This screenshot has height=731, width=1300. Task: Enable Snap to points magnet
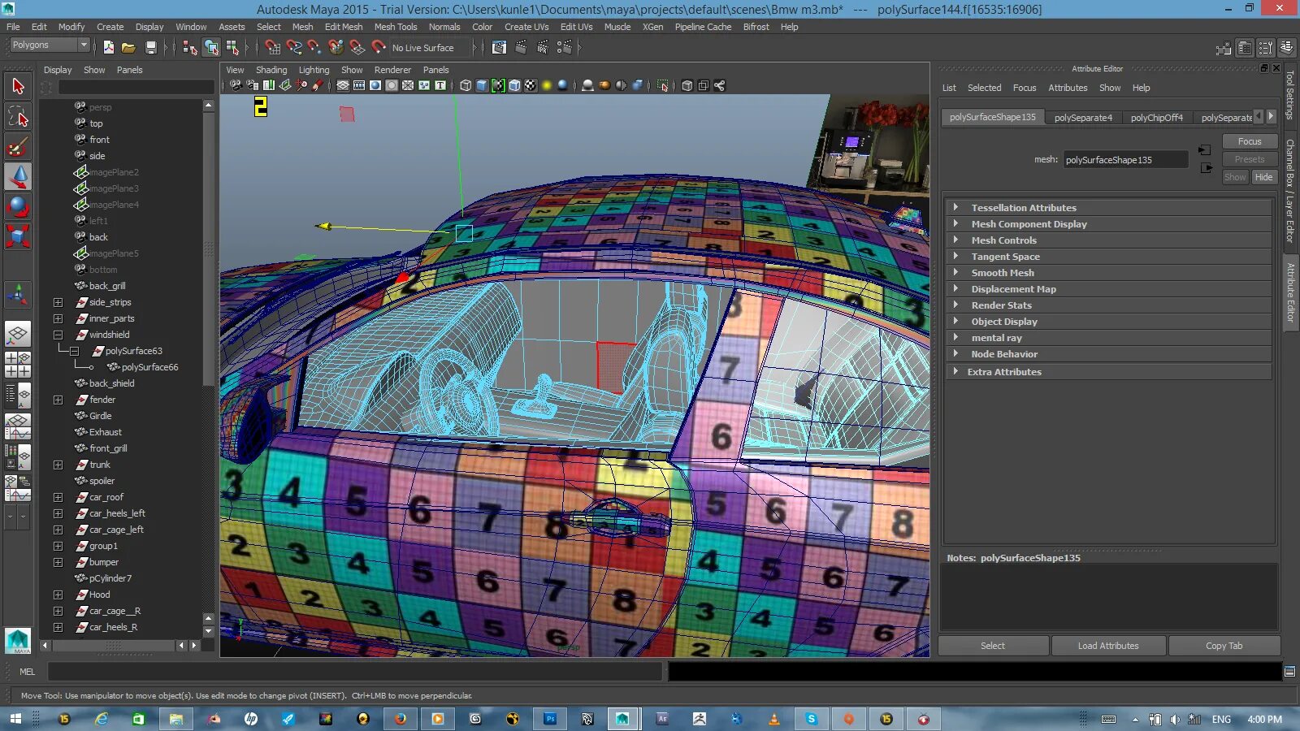[314, 47]
